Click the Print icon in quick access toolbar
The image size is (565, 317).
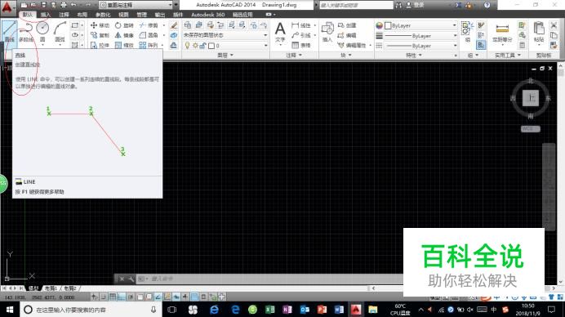(64, 5)
